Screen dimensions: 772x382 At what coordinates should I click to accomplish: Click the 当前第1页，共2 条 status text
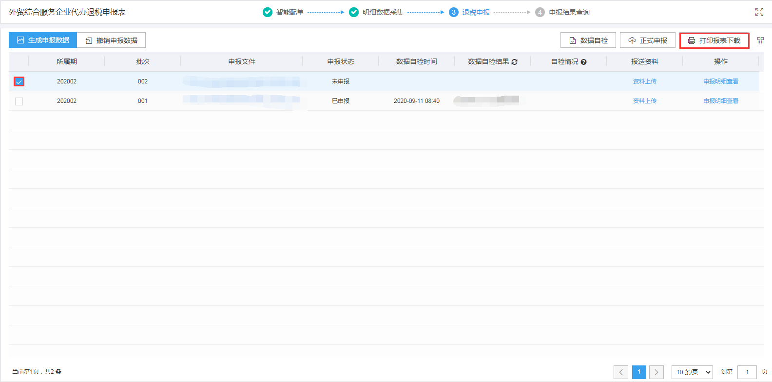point(37,372)
